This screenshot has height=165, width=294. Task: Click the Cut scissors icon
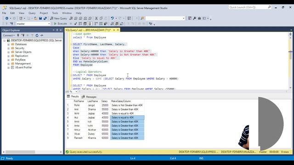(96, 18)
